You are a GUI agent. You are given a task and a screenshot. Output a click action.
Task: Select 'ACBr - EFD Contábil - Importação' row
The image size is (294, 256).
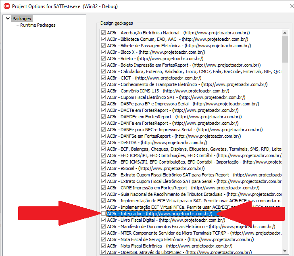(x=194, y=162)
